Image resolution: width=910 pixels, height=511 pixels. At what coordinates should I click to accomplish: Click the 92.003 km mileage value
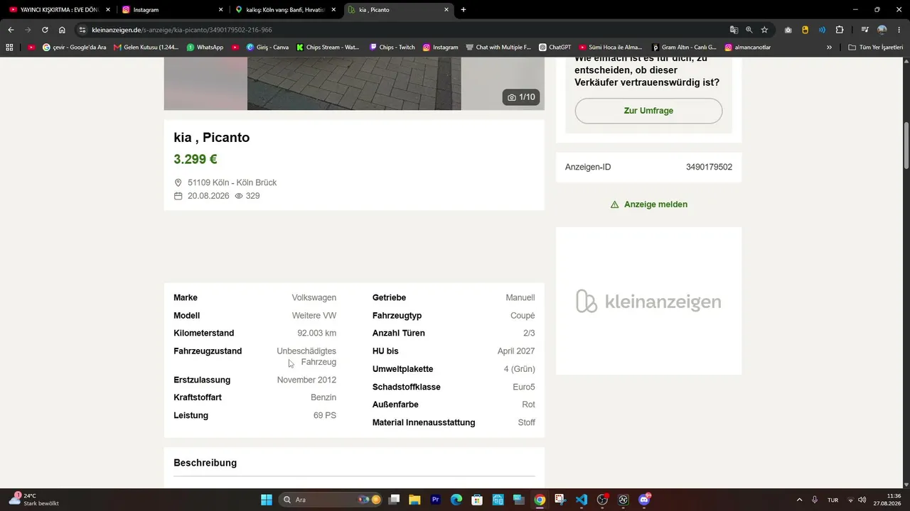coord(316,333)
